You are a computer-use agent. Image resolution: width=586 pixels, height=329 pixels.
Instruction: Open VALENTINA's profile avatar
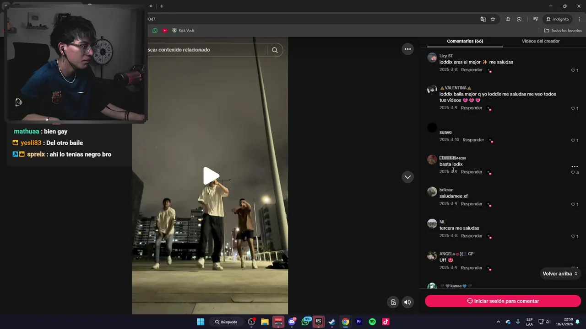click(x=432, y=90)
